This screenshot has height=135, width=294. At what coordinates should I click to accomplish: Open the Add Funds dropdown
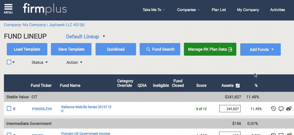point(260,49)
